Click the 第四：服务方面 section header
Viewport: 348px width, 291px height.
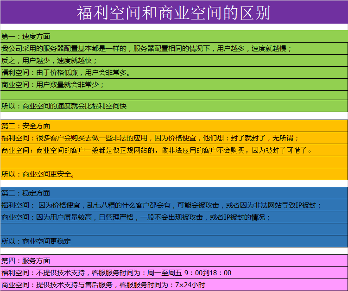(x=25, y=261)
